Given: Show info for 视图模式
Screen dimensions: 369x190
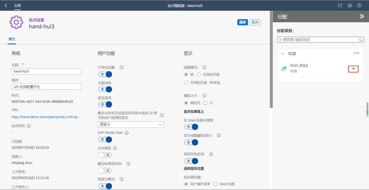Looking at the screenshot, I should [x=205, y=67].
